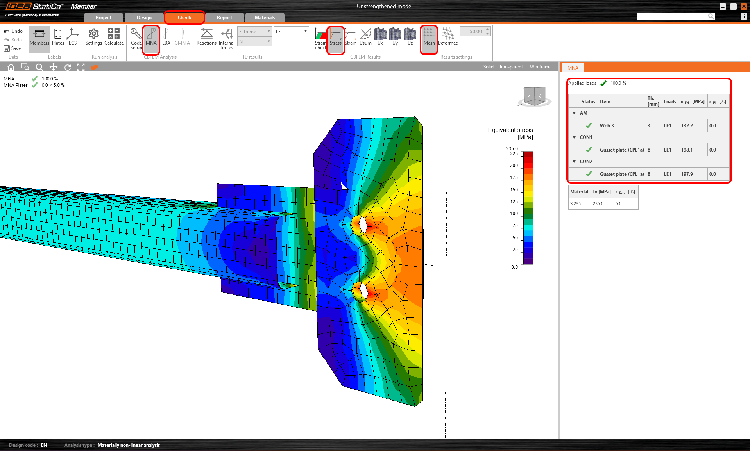Open the Materials tab
This screenshot has width=750, height=451.
[265, 18]
